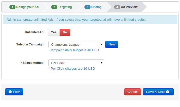Click the left arrow icon on Prev
The width and height of the screenshot is (180, 107).
click(x=10, y=92)
